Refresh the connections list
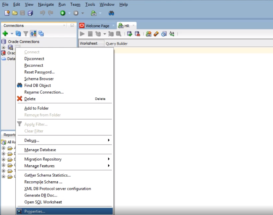The image size is (273, 215). click(x=18, y=34)
